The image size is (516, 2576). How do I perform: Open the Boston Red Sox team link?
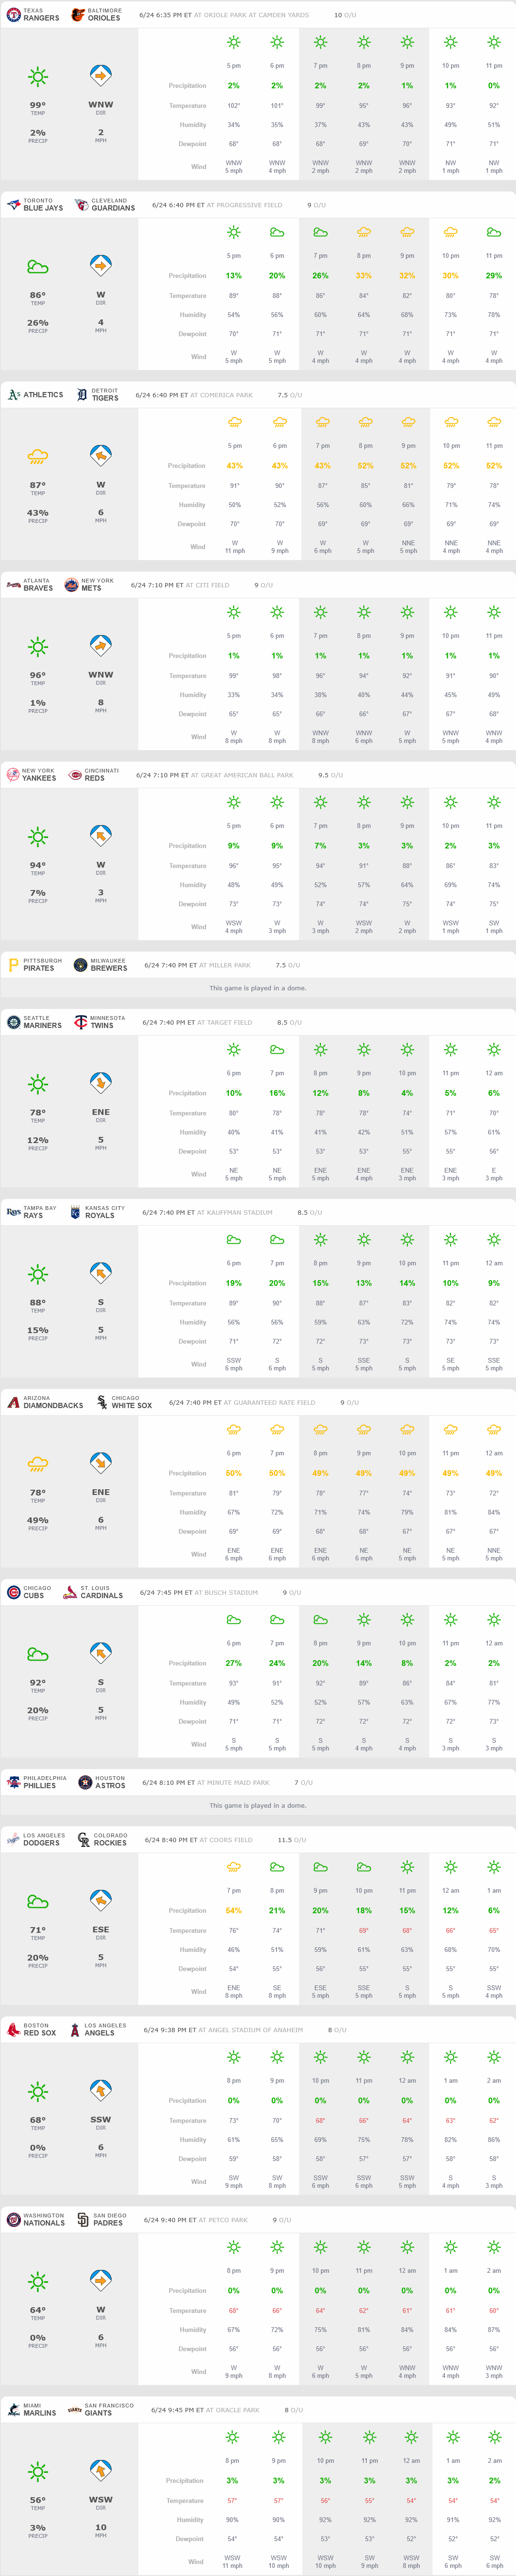tap(39, 2029)
